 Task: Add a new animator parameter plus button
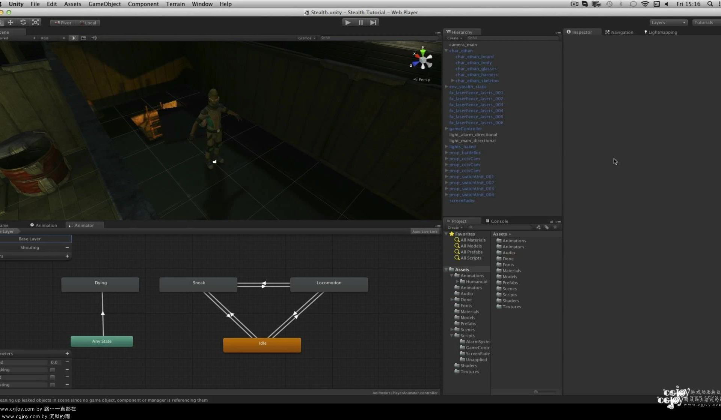(x=67, y=354)
